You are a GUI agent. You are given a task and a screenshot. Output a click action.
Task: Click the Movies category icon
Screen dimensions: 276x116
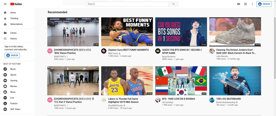5,86
